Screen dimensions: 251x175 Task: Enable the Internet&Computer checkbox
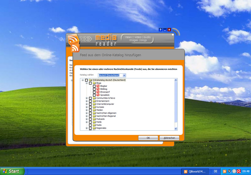90,104
